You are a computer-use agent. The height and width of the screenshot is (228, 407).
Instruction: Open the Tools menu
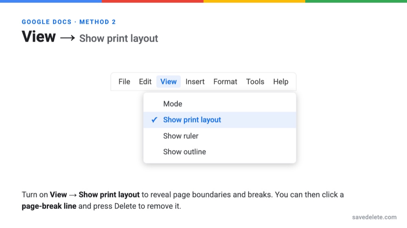[255, 82]
